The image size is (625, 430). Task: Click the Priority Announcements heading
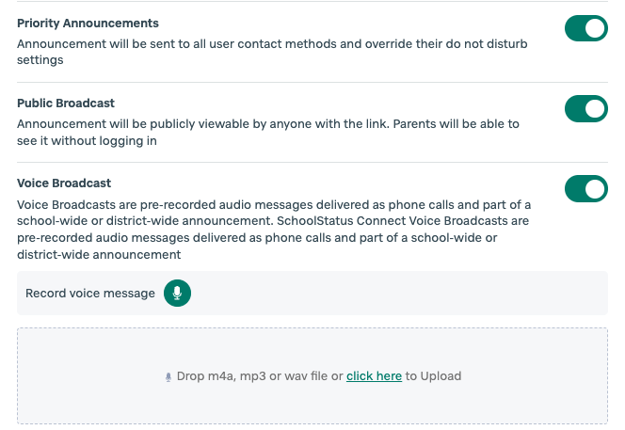coord(88,24)
